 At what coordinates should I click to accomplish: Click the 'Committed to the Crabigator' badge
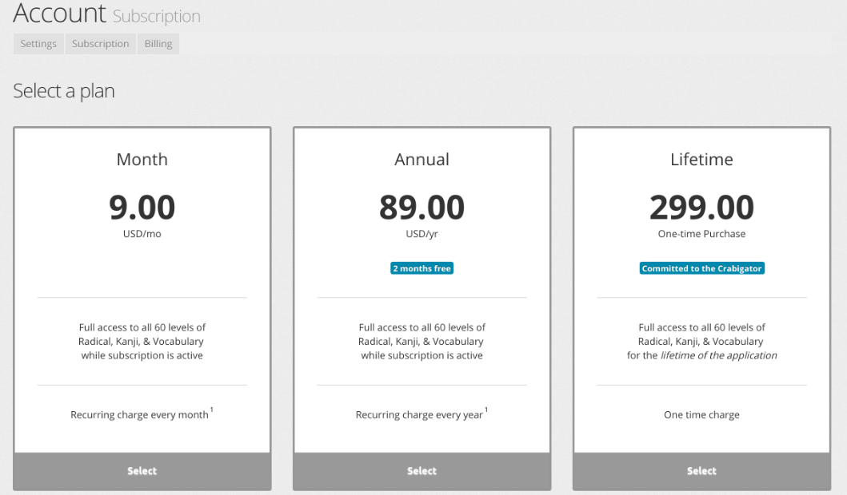(x=702, y=268)
